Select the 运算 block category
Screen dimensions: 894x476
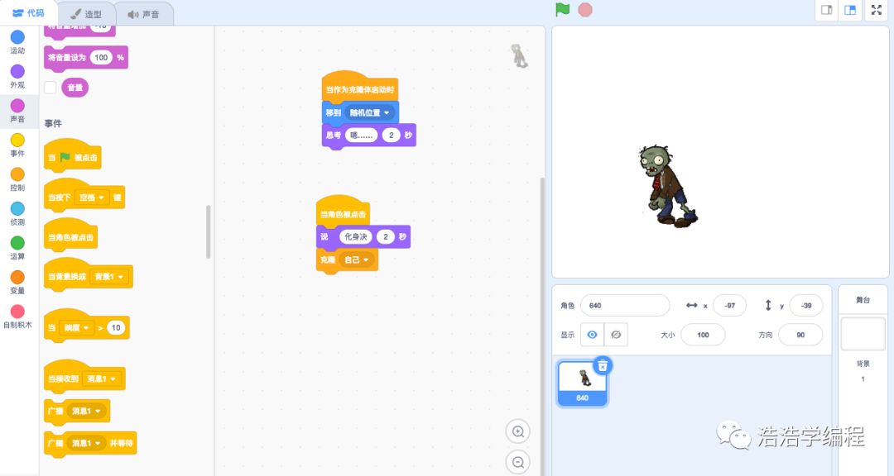(17, 248)
